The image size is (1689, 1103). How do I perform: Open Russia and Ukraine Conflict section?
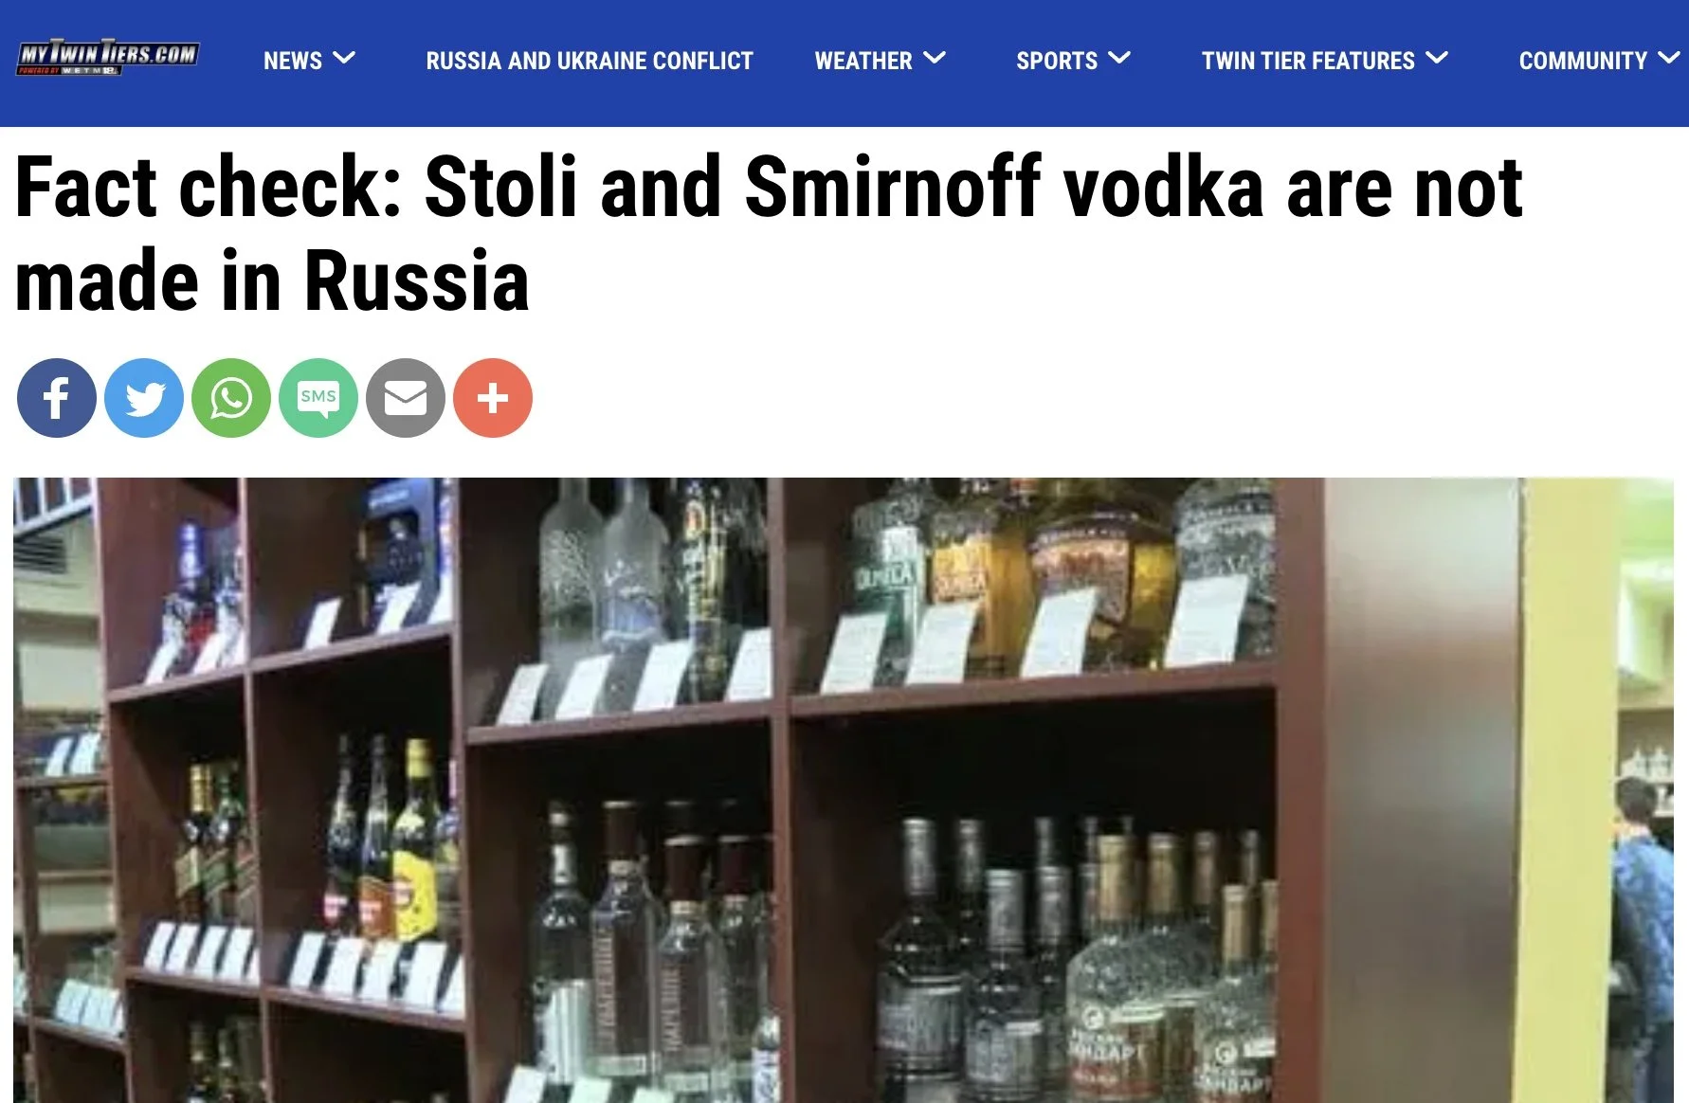coord(590,61)
